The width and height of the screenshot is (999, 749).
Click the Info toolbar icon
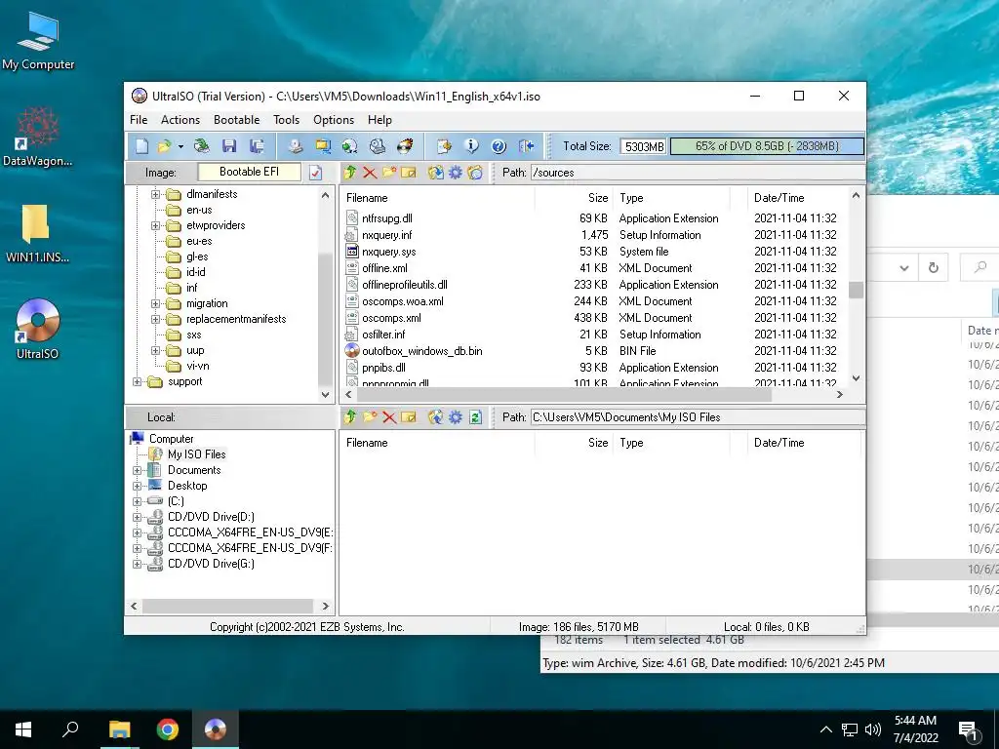(471, 146)
